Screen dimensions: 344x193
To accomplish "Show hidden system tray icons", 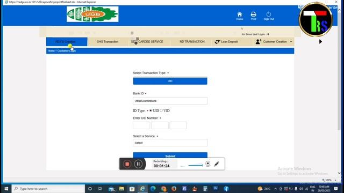I will point(276,189).
